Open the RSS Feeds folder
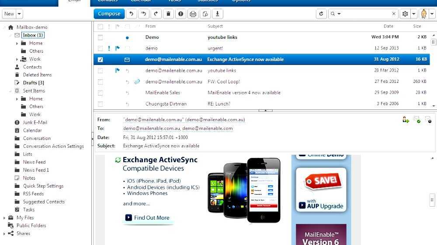The width and height of the screenshot is (437, 245). click(33, 194)
